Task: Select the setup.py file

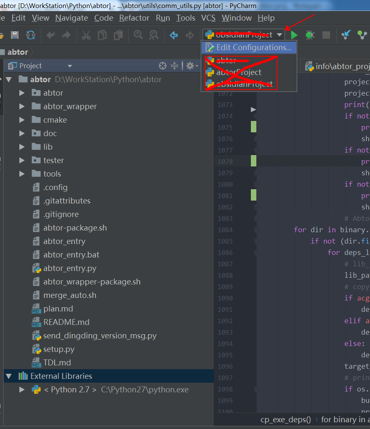Action: pos(59,349)
